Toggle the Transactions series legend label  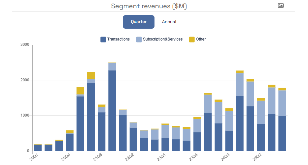click(x=118, y=39)
